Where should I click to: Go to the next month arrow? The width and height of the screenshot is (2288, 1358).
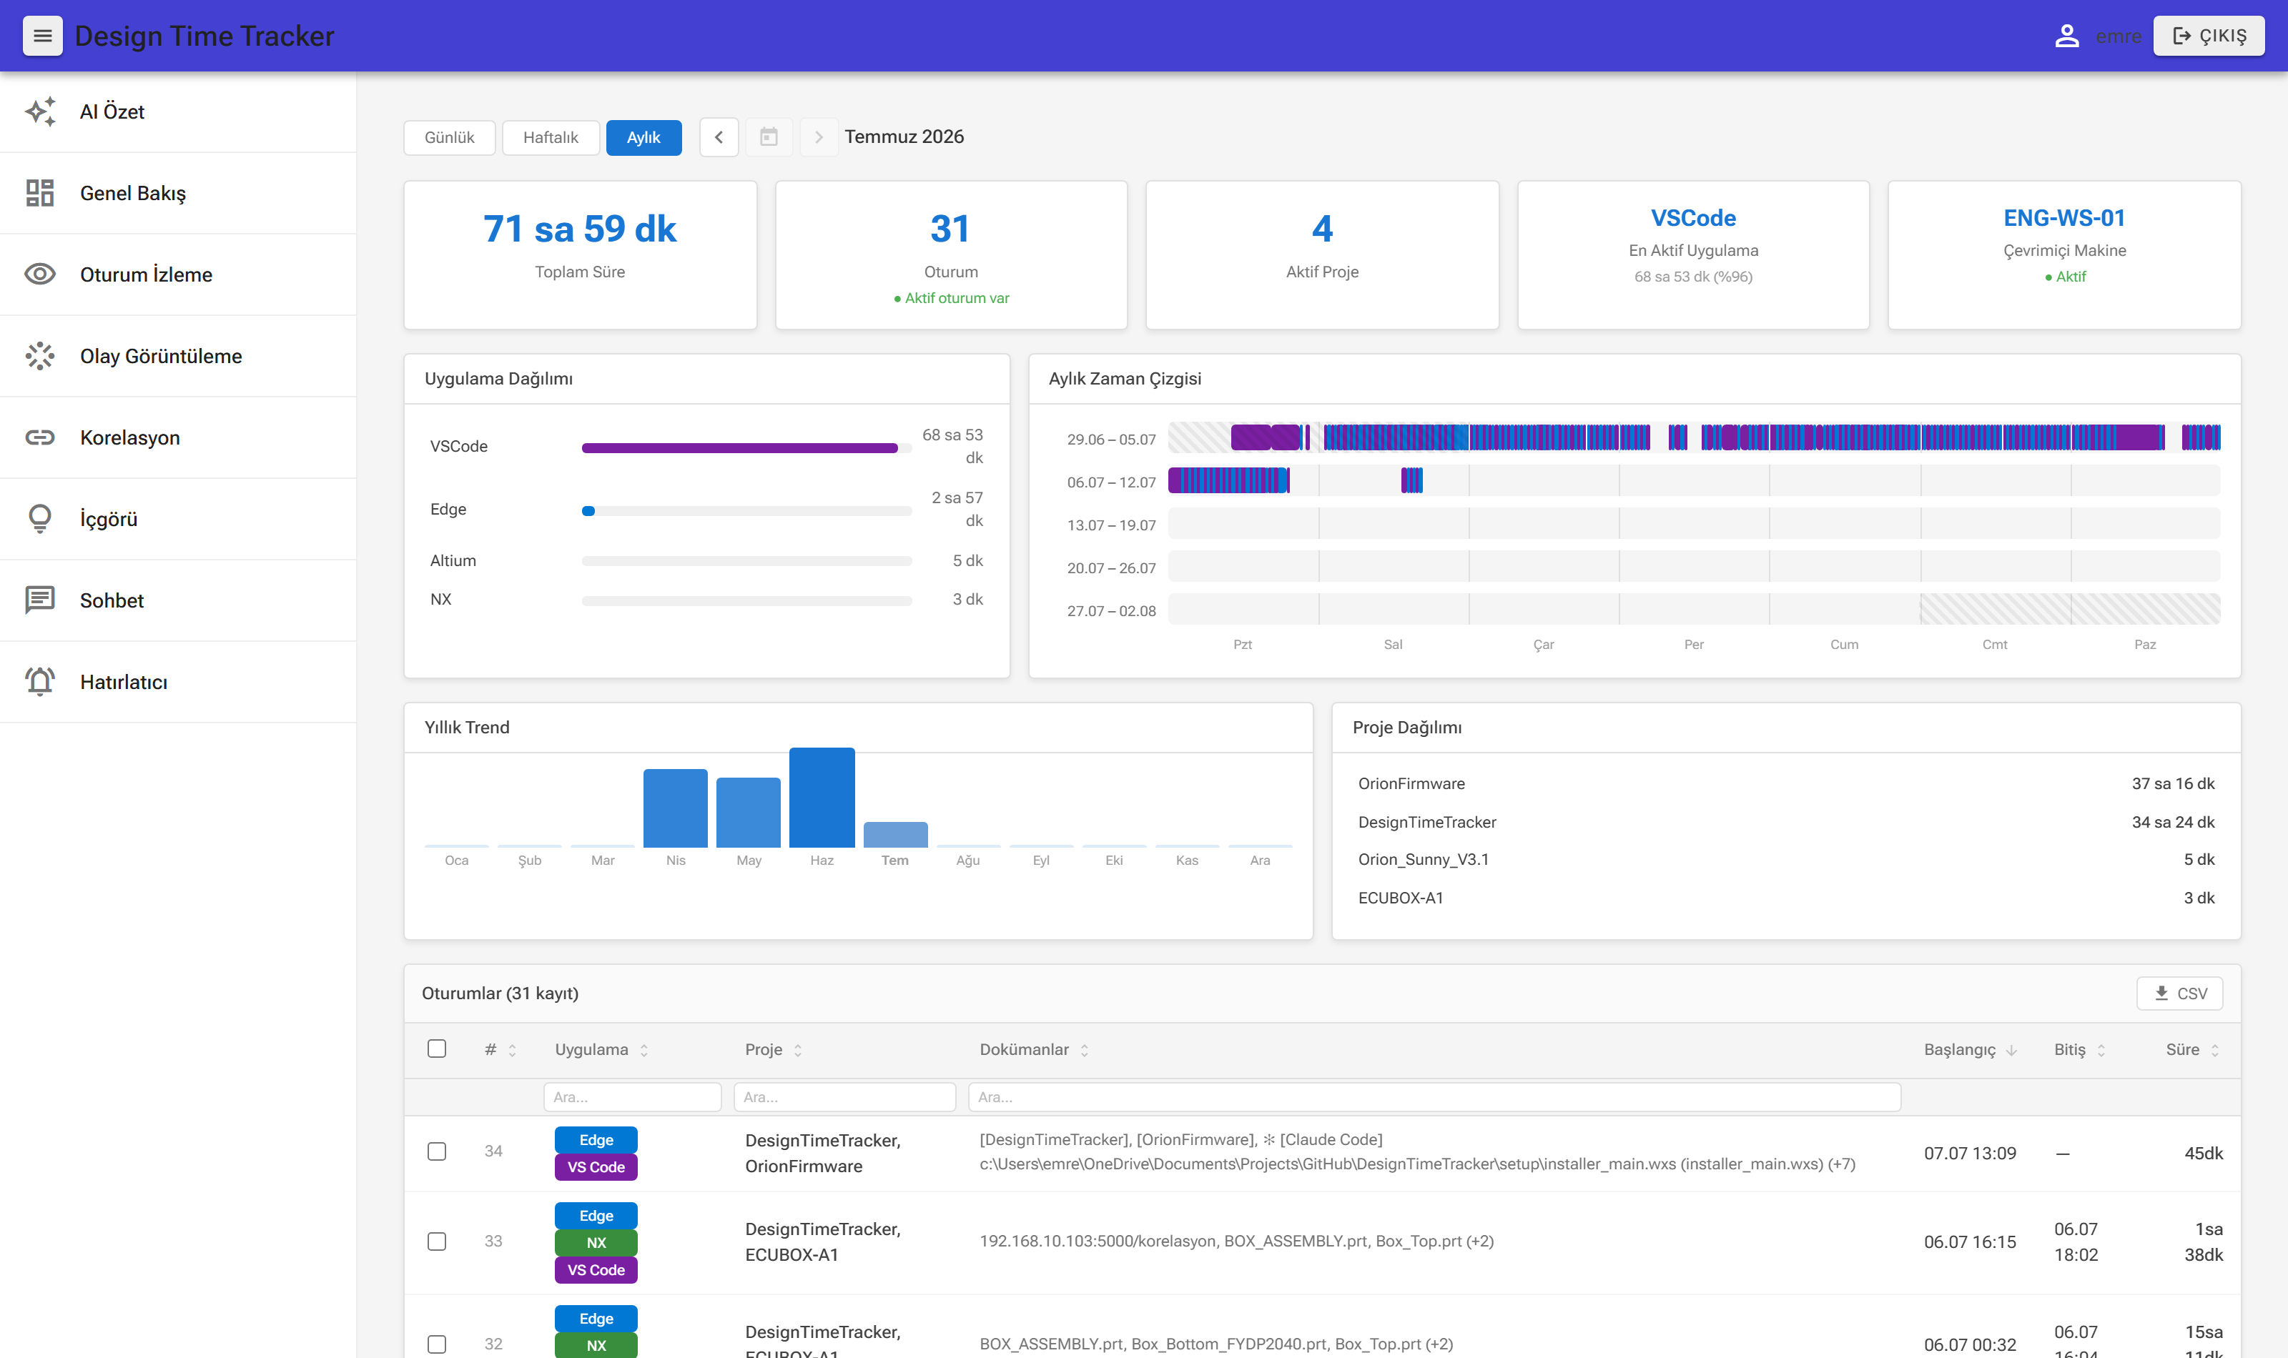[x=819, y=137]
